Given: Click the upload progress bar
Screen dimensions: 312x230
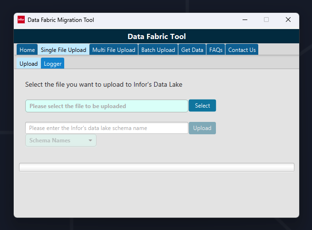Looking at the screenshot, I should point(156,168).
